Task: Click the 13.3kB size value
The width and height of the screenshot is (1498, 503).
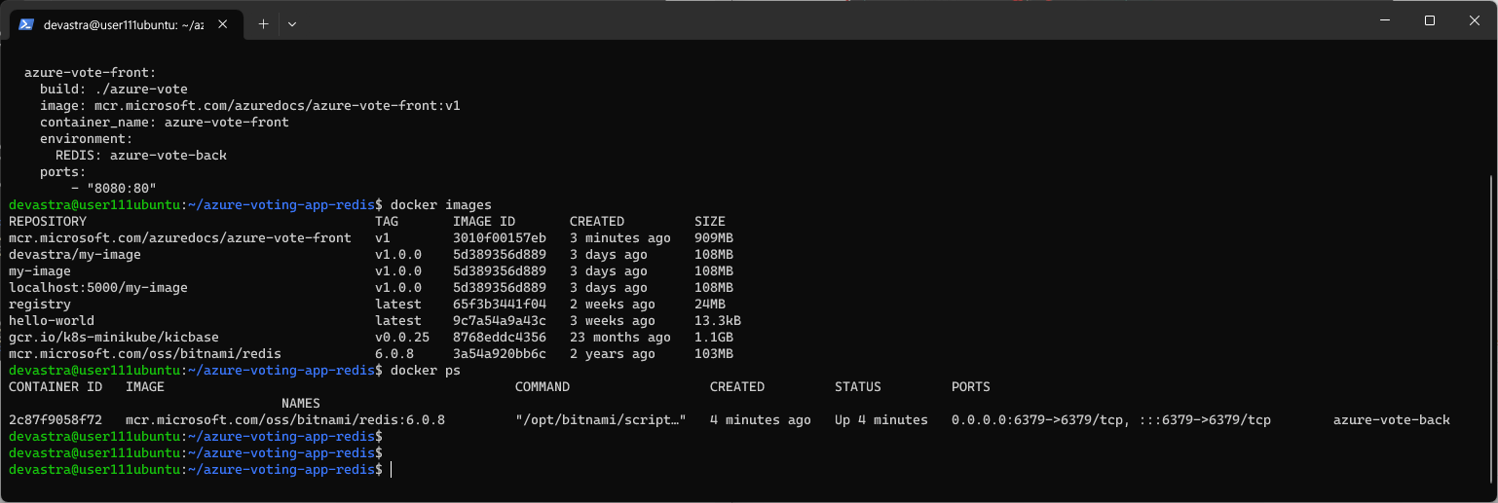Action: (x=718, y=321)
